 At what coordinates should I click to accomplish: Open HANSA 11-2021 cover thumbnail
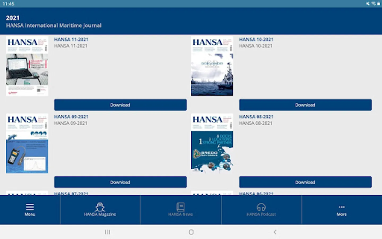point(27,66)
